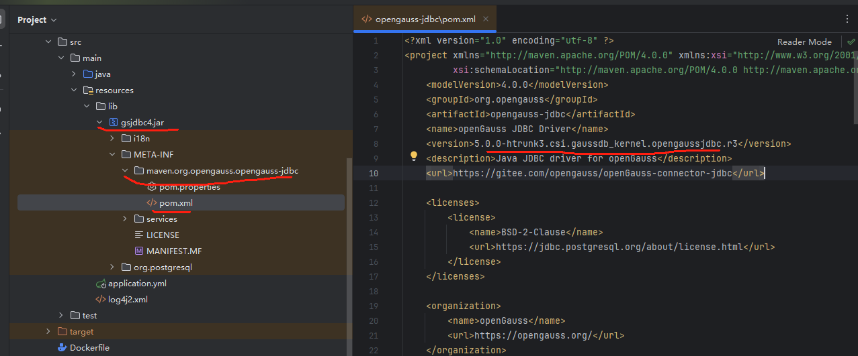Click the lib folder icon
The height and width of the screenshot is (356, 858).
(101, 106)
